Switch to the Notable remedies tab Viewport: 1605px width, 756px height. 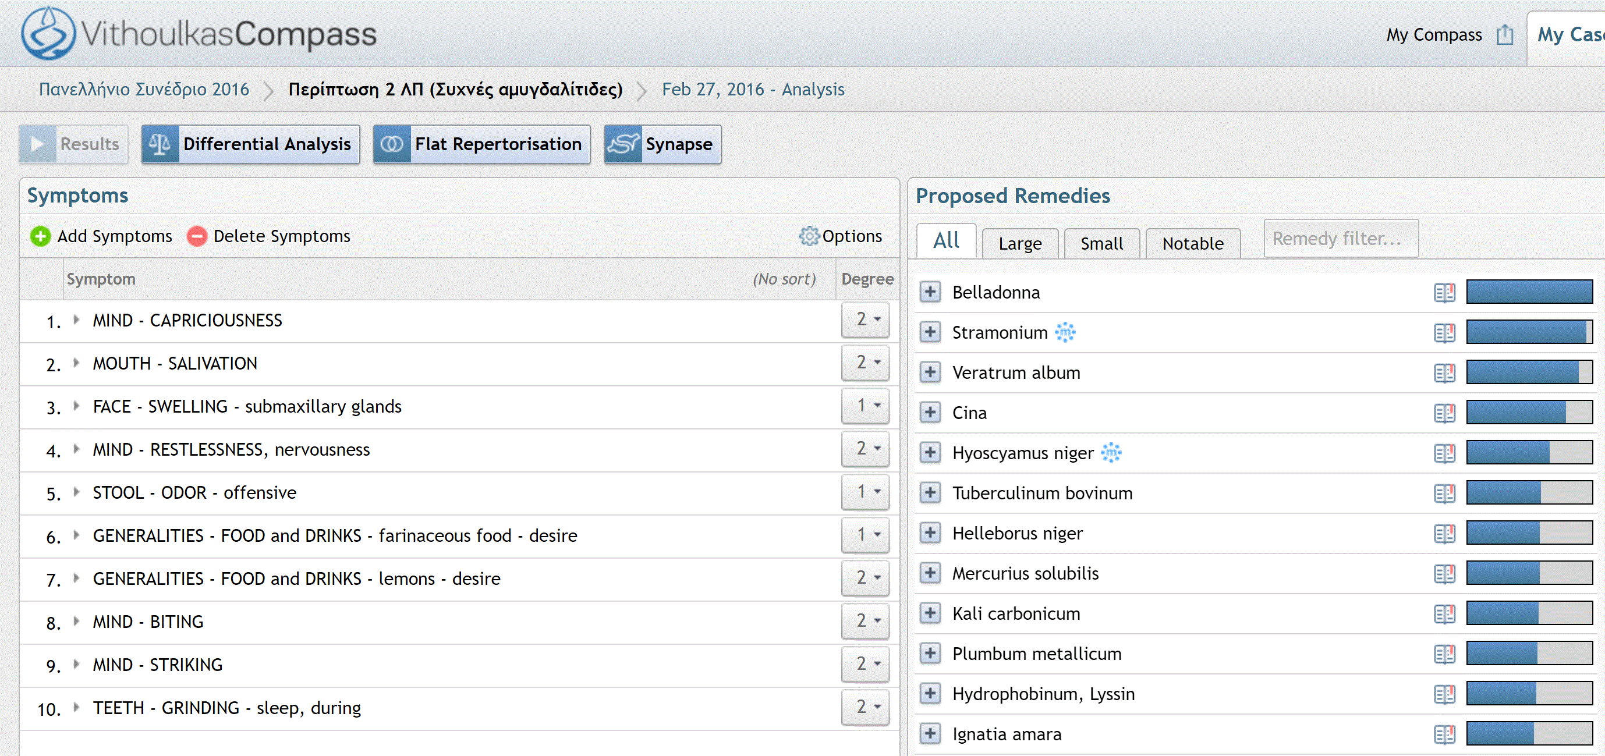click(1192, 243)
